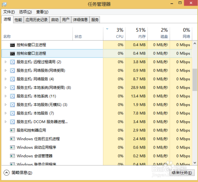Select 服务主机: DCOM 服务器进程 row name
The height and width of the screenshot is (182, 198).
42,122
